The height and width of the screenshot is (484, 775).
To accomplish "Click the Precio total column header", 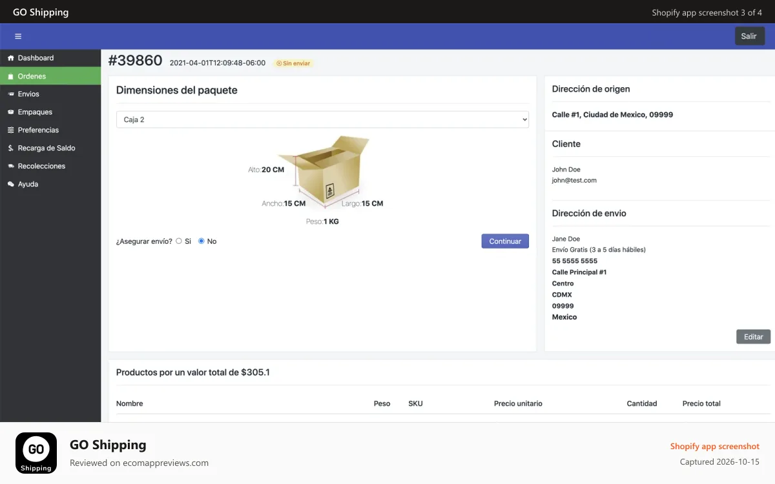I will click(701, 404).
